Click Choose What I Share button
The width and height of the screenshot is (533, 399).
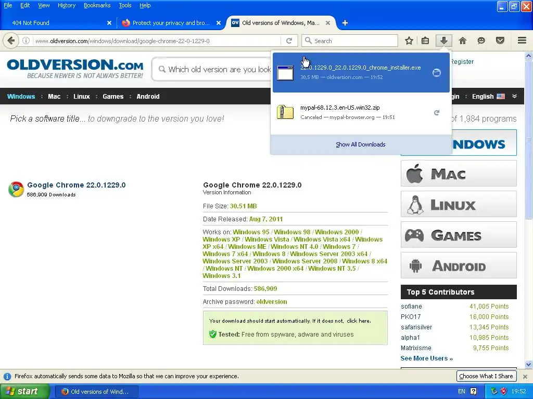point(486,376)
